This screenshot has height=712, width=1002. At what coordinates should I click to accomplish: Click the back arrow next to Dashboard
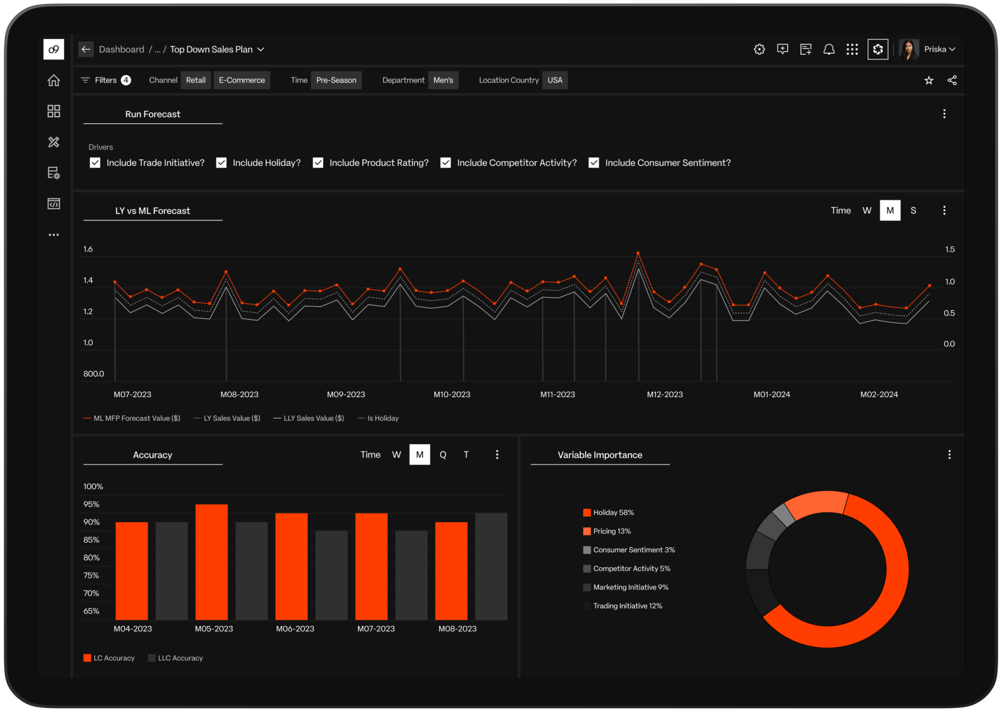[86, 49]
